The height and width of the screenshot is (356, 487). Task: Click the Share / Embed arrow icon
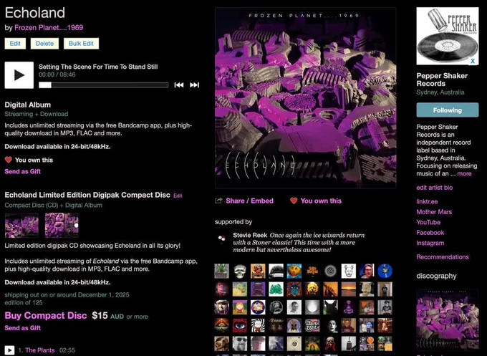pyautogui.click(x=218, y=201)
